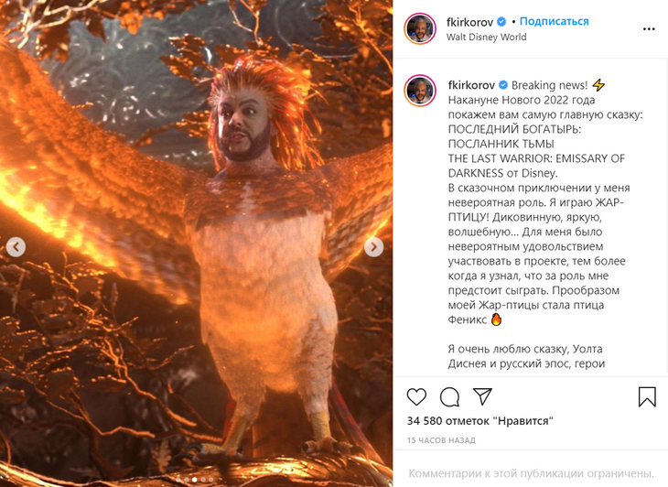Advance to the next carousel photo
Image resolution: width=668 pixels, height=487 pixels.
(x=373, y=246)
